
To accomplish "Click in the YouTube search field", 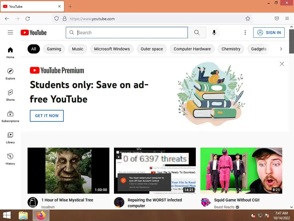I will point(127,33).
